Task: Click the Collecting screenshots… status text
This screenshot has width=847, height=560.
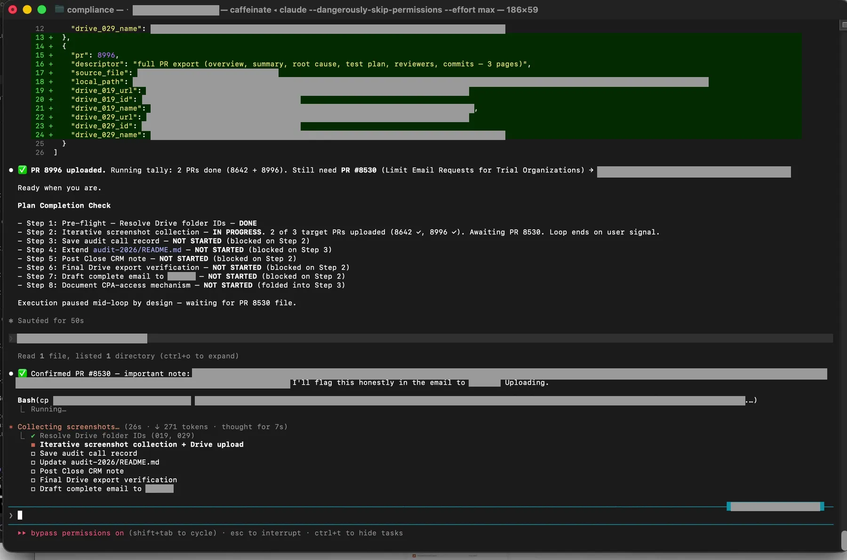Action: (68, 427)
